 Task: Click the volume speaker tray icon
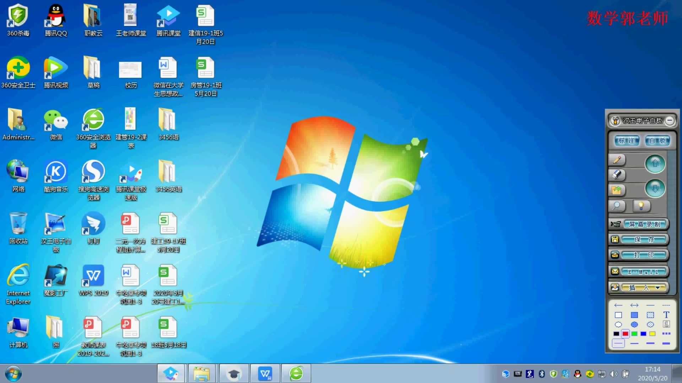coord(614,374)
